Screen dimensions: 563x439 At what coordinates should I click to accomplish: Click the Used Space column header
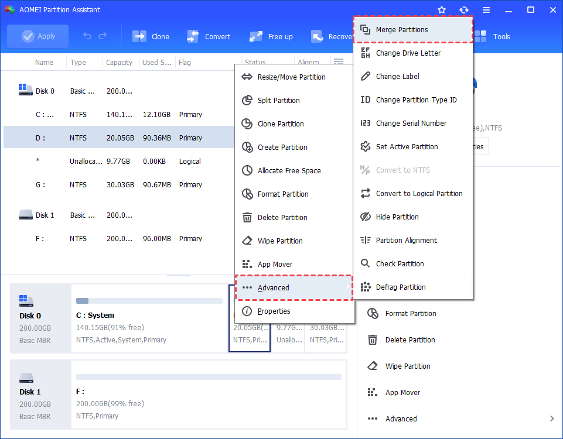[156, 63]
